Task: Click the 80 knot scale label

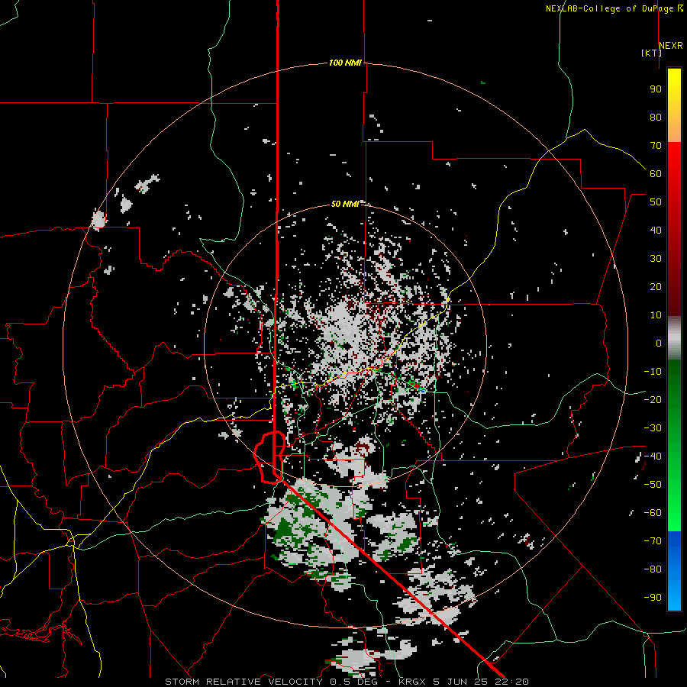Action: pyautogui.click(x=656, y=118)
